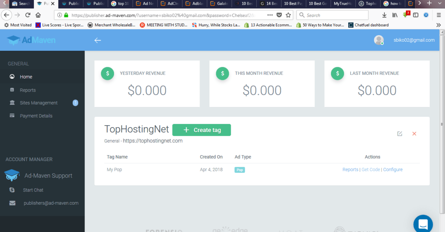Open page actions three-dot menu
Screen dimensions: 445x232
270,15
